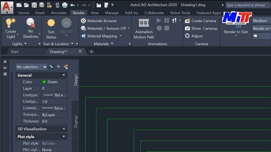
Task: Click the Select Objects crosshair icon
Action: click(58, 67)
